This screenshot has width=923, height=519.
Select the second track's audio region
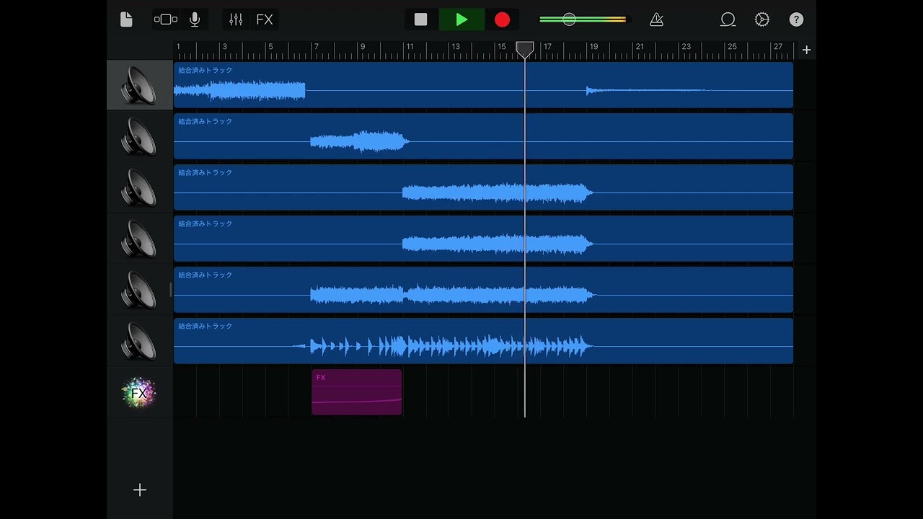pos(483,136)
